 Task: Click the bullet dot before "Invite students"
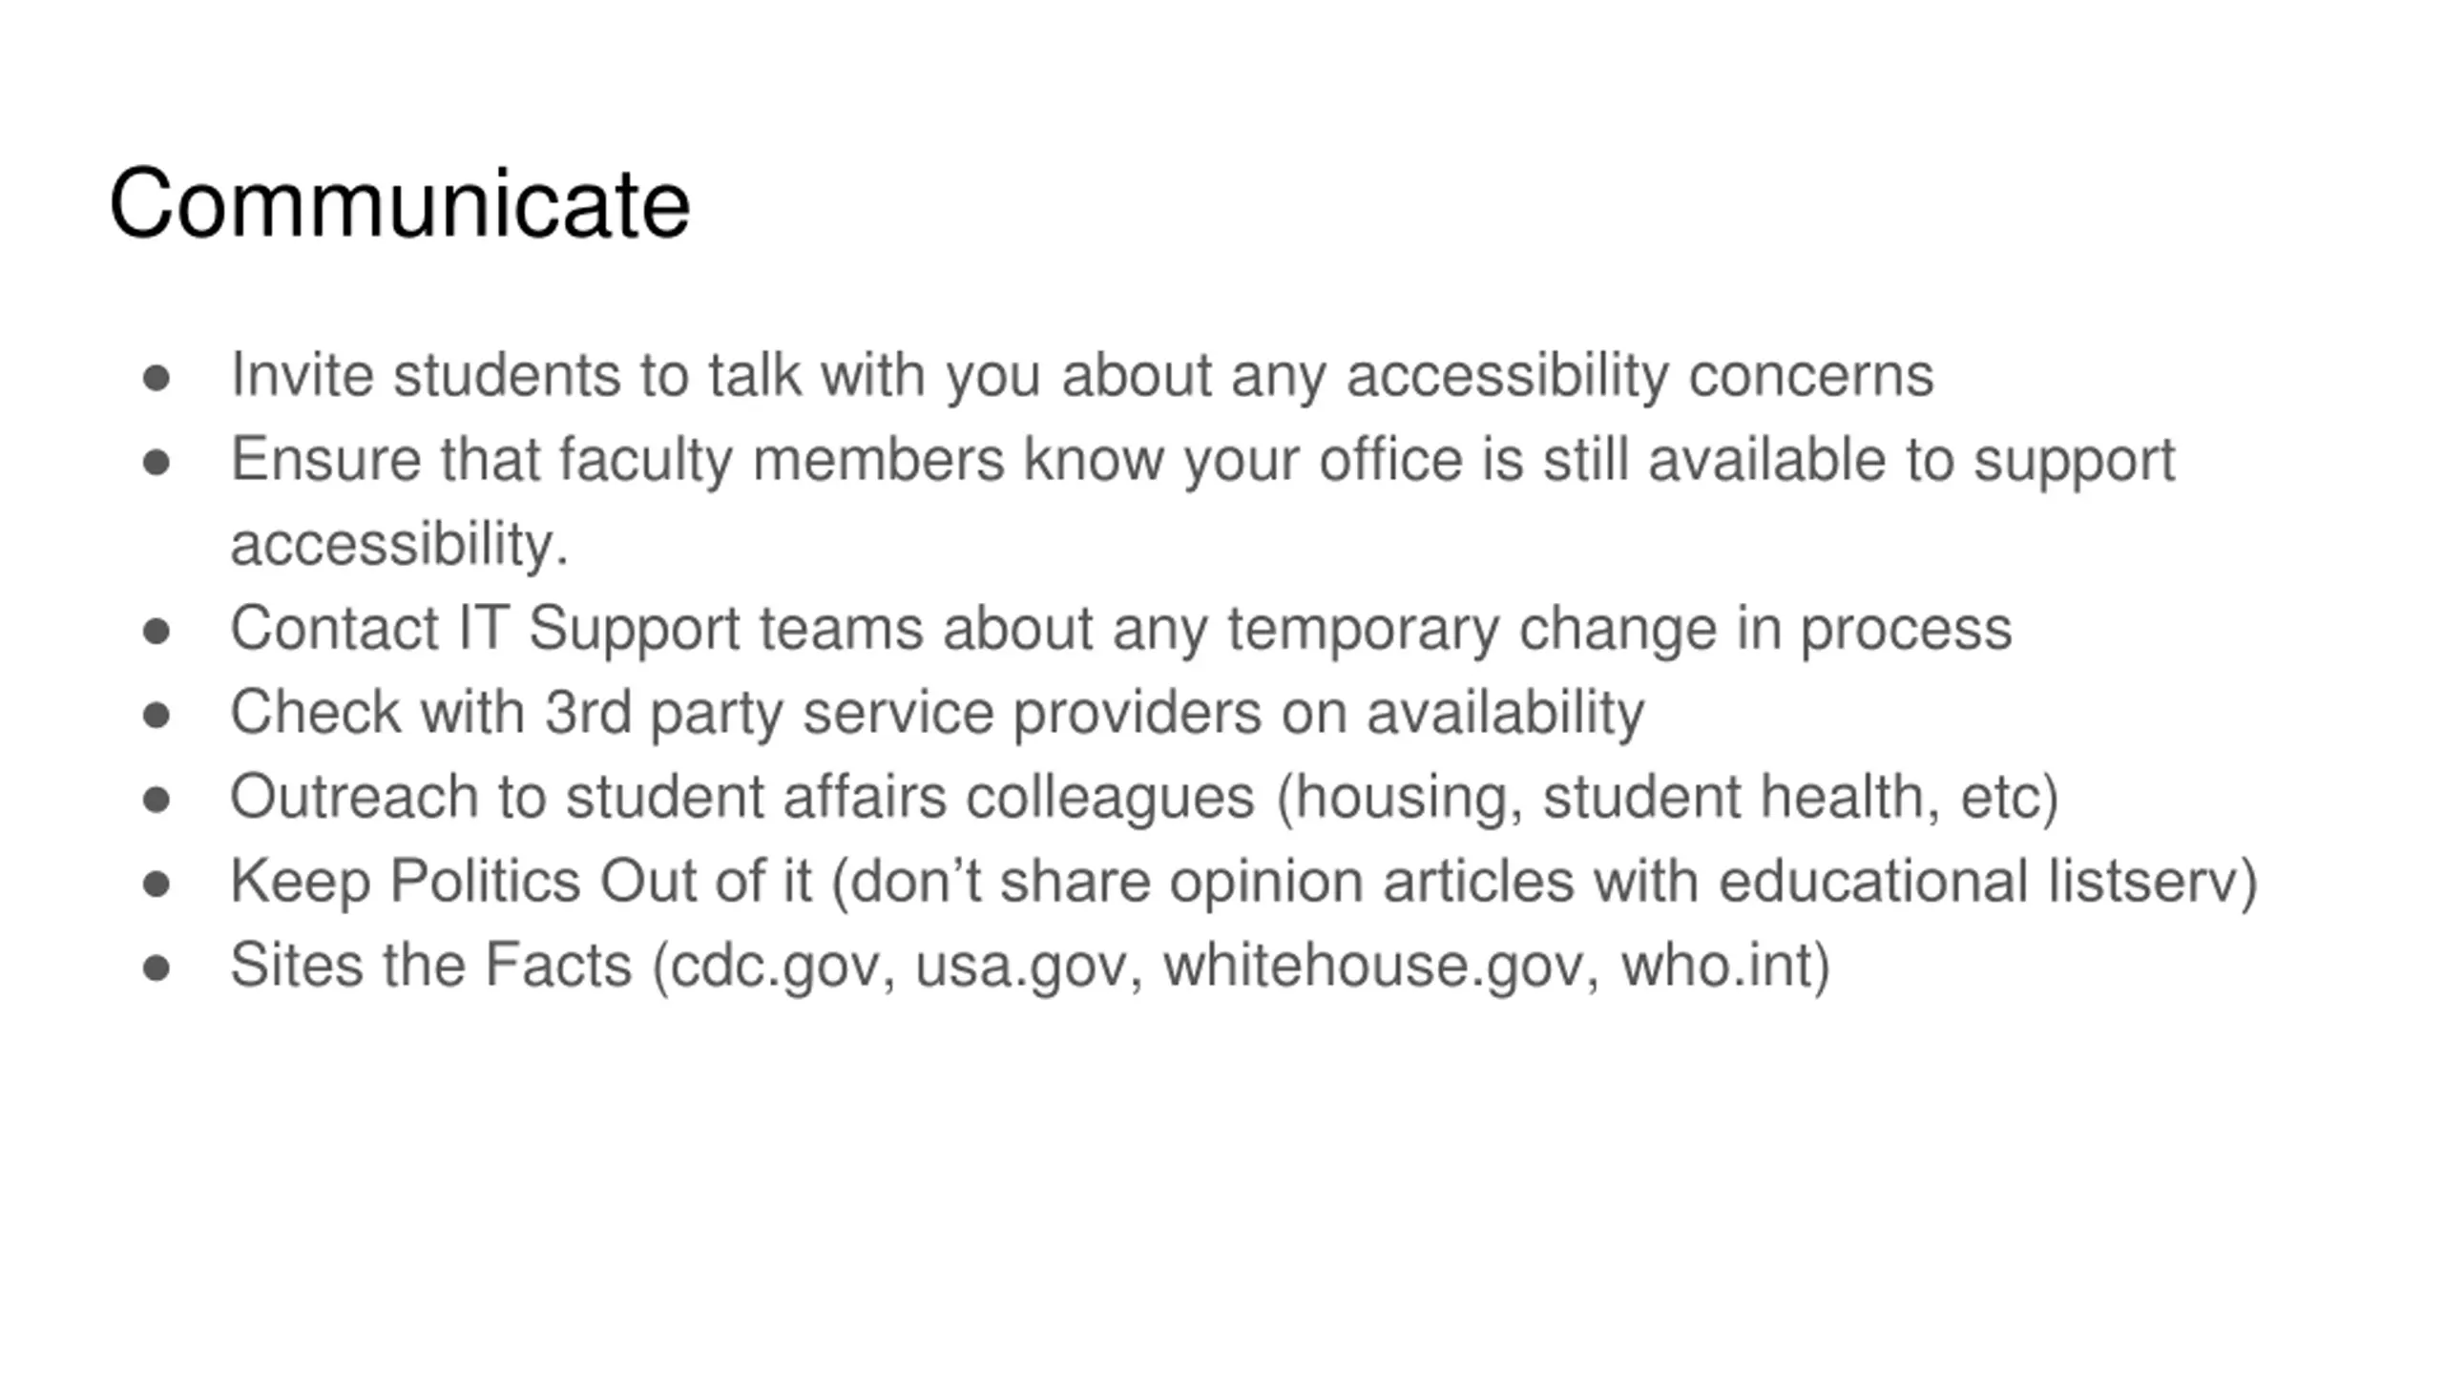tap(157, 379)
